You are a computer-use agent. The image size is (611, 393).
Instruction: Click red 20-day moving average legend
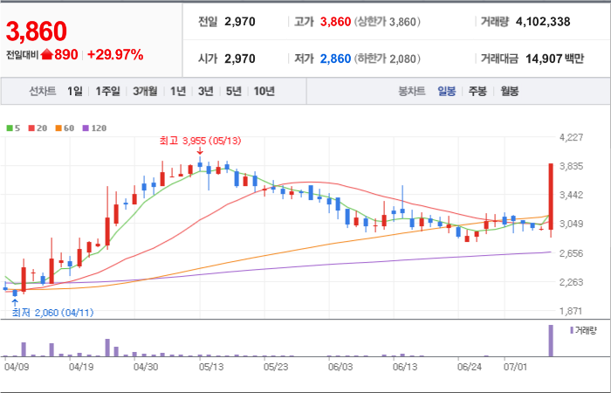point(38,128)
